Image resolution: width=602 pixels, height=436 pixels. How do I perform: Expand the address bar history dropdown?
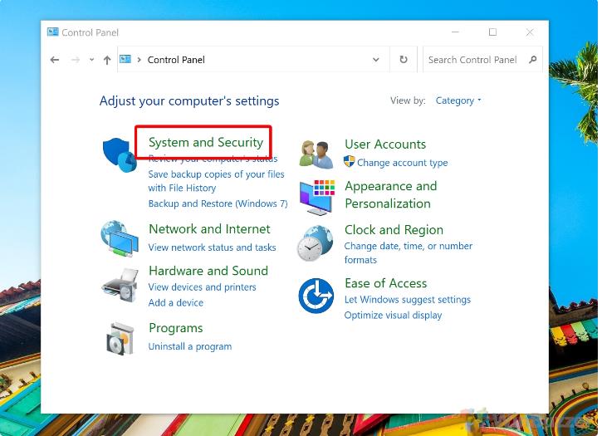pos(376,60)
